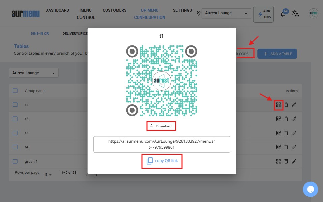The width and height of the screenshot is (323, 202).
Task: Download the t1 QR code
Action: click(161, 126)
